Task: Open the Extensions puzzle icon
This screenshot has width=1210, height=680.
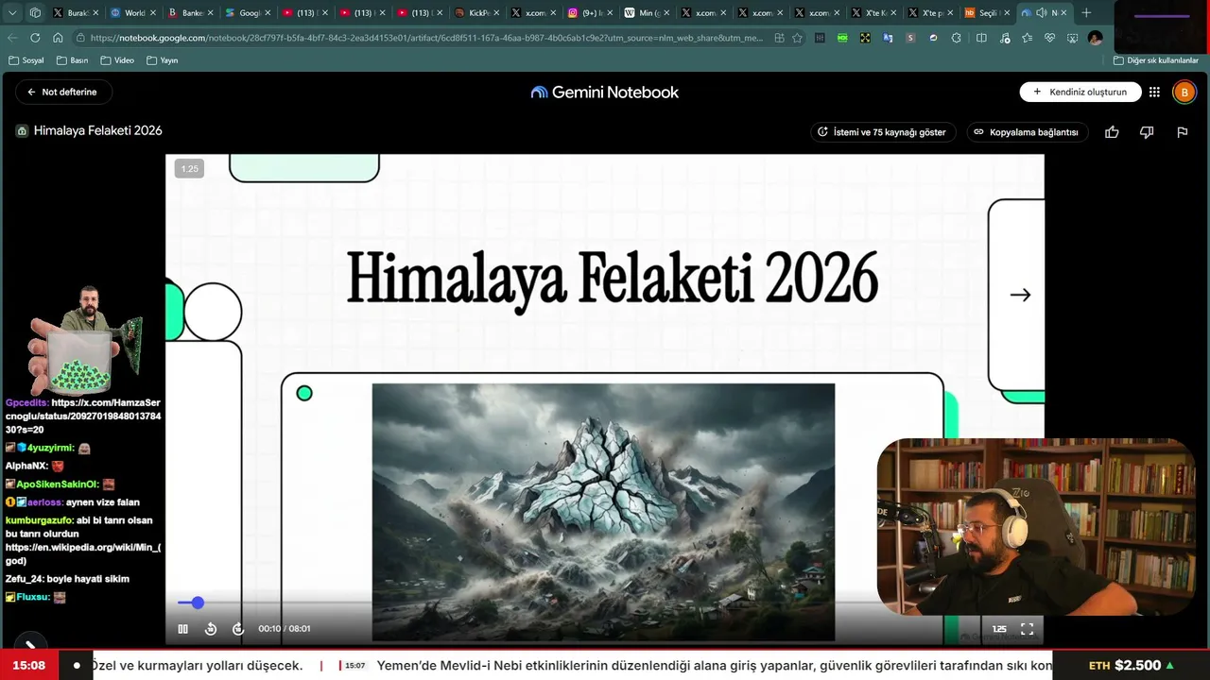Action: click(x=957, y=38)
